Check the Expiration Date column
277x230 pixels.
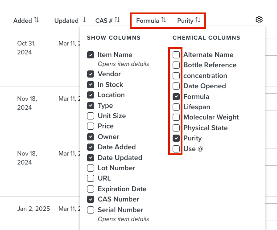(x=91, y=189)
